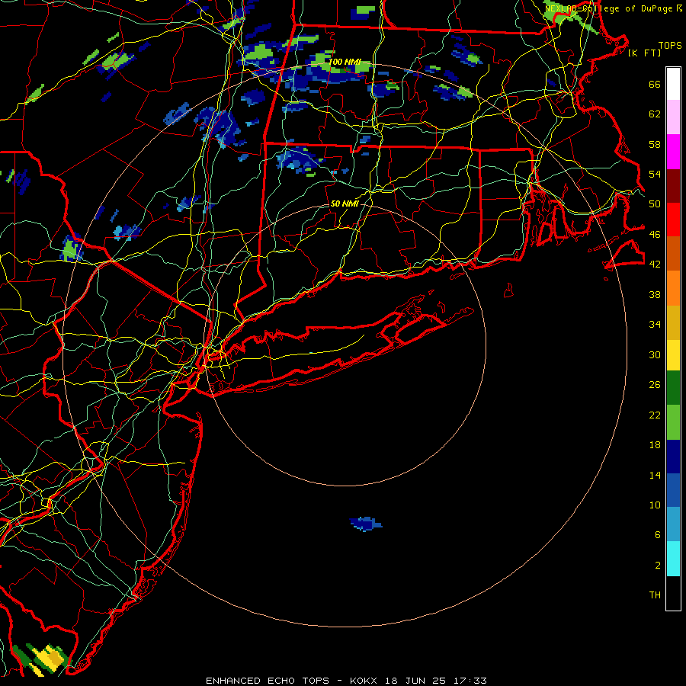The image size is (686, 686).
Task: Click the isolated blue echo offshore south of Long Island
Action: tap(366, 523)
